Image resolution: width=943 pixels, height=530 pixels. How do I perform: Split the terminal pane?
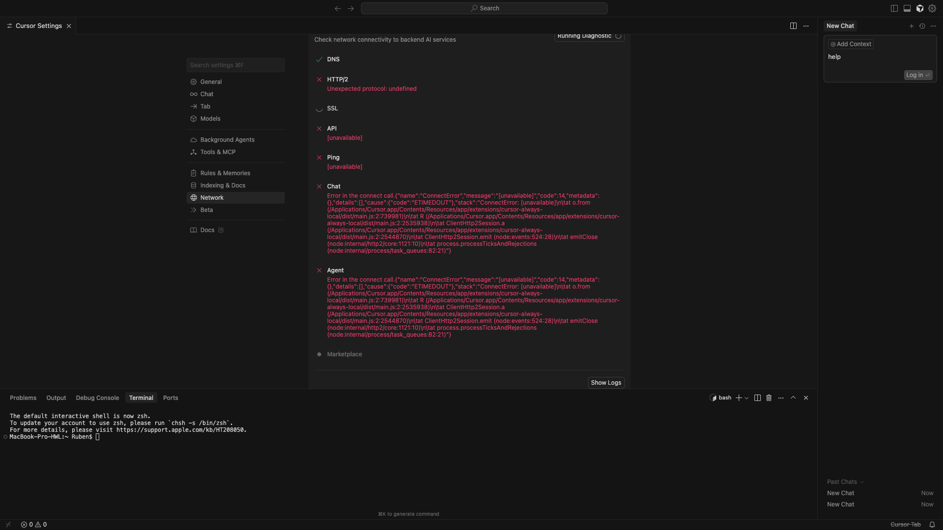coord(757,398)
